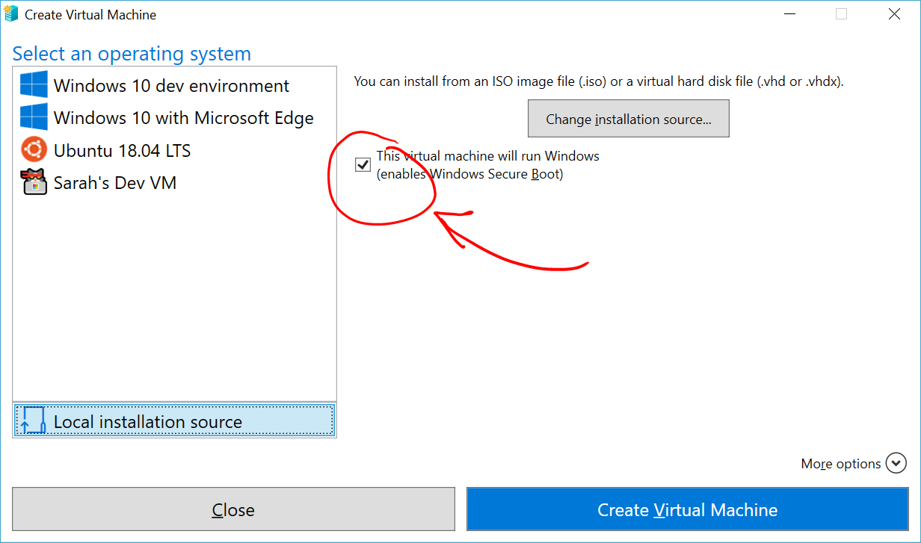Click the Sarah's Dev VM gift-box icon

(33, 181)
